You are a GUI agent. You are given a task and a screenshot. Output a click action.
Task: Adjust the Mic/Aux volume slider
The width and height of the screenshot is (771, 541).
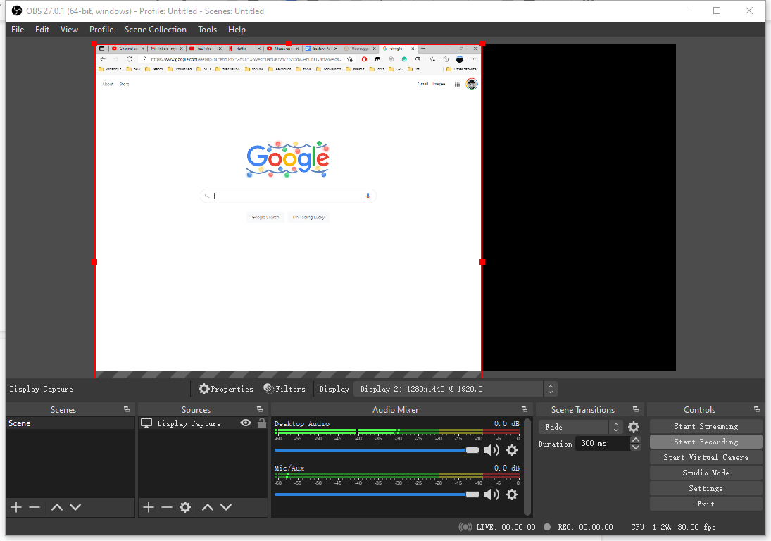[x=470, y=494]
